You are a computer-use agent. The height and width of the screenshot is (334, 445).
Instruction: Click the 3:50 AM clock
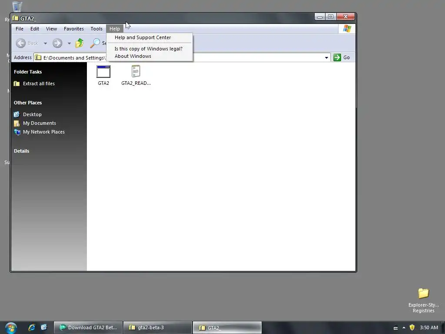pyautogui.click(x=429, y=327)
